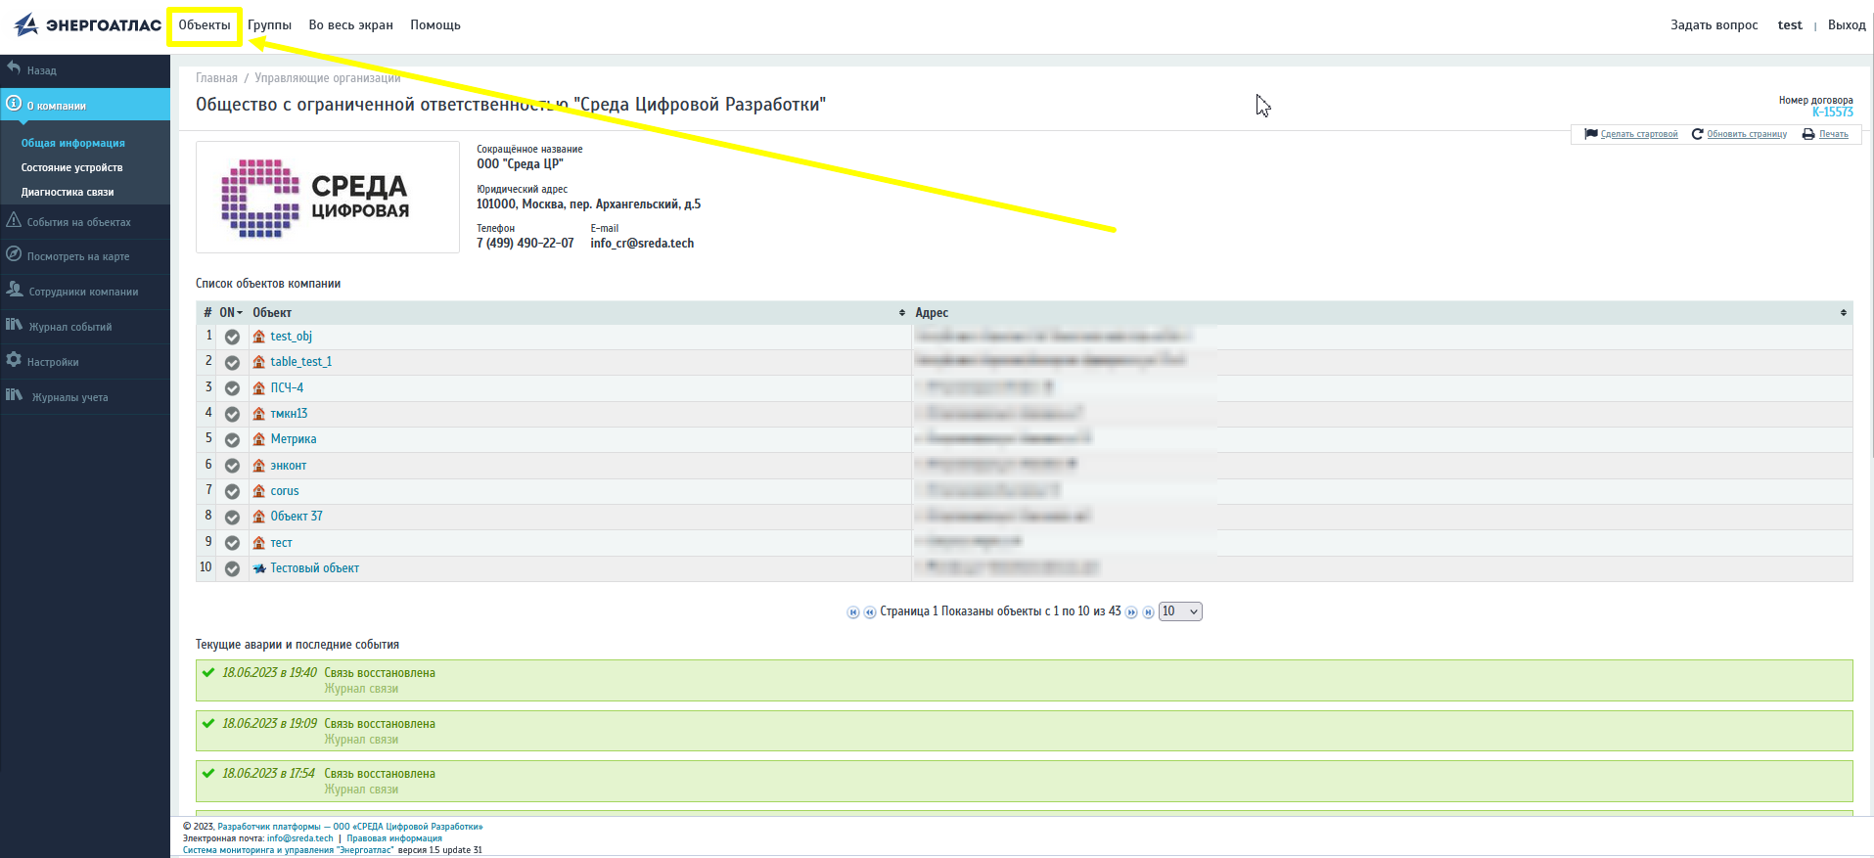The width and height of the screenshot is (1874, 858).
Task: Select Состояние устройств in sidebar submenu
Action: (x=71, y=167)
